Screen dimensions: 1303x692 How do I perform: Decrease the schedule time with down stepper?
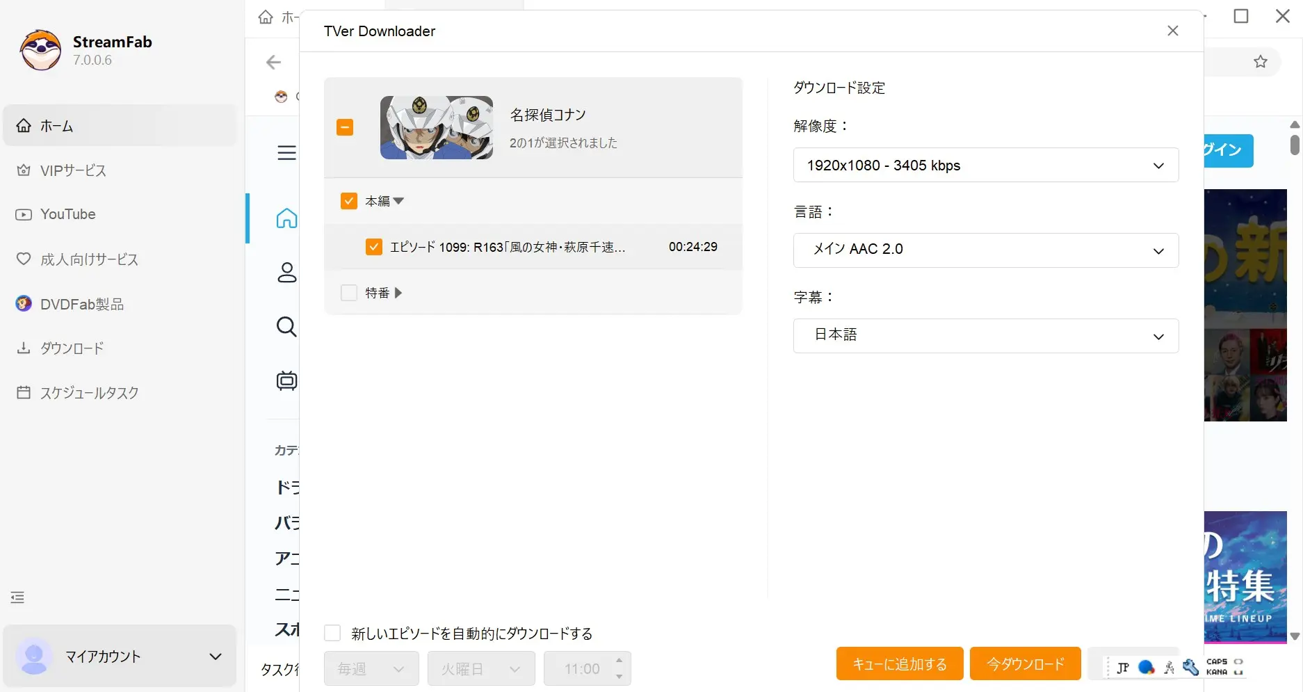tap(619, 677)
